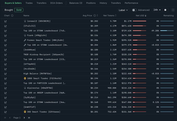Image resolution: width=177 pixels, height=121 pixels.
Task: Open Alpinestar [HDmZRTBd] wallet link
Action: click(x=40, y=88)
